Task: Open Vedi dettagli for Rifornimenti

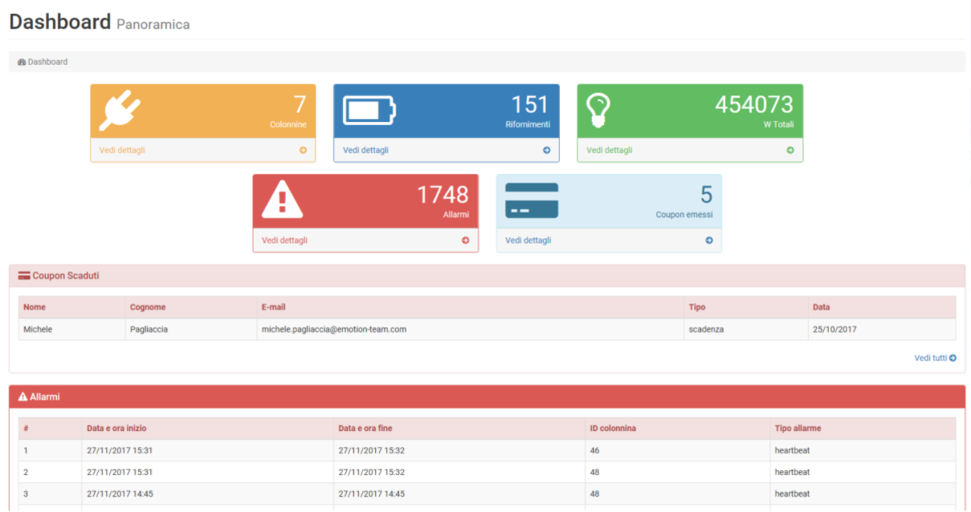Action: click(x=365, y=150)
